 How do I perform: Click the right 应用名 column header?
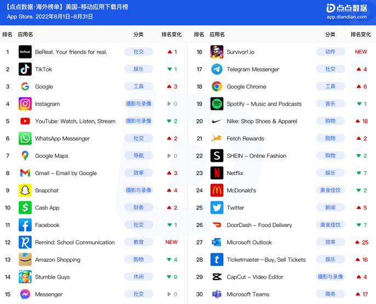217,34
